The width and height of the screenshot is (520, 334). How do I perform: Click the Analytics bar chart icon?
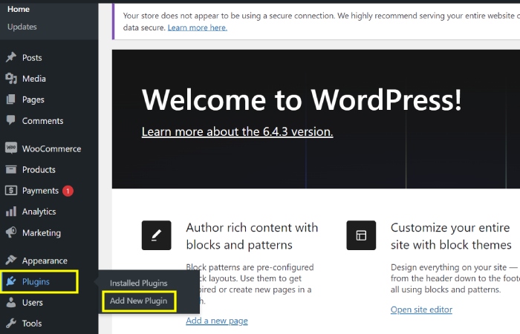(x=11, y=212)
